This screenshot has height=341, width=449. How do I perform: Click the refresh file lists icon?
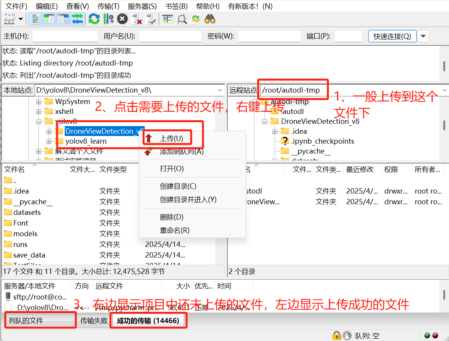(94, 19)
